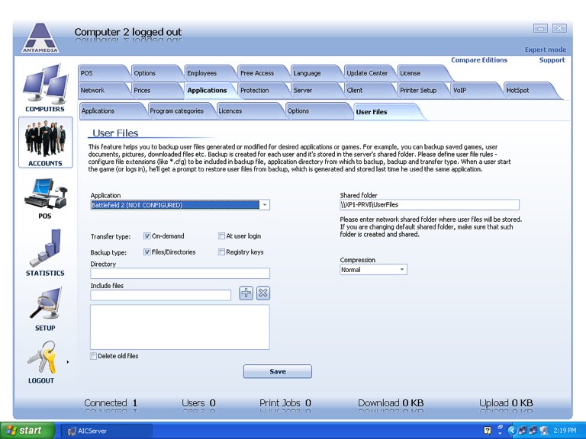Open the Program categories sub-tab
Image resolution: width=586 pixels, height=439 pixels.
pos(180,111)
